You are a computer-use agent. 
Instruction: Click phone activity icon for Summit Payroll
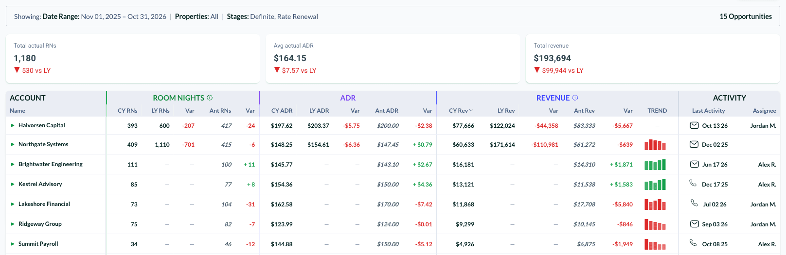[693, 243]
